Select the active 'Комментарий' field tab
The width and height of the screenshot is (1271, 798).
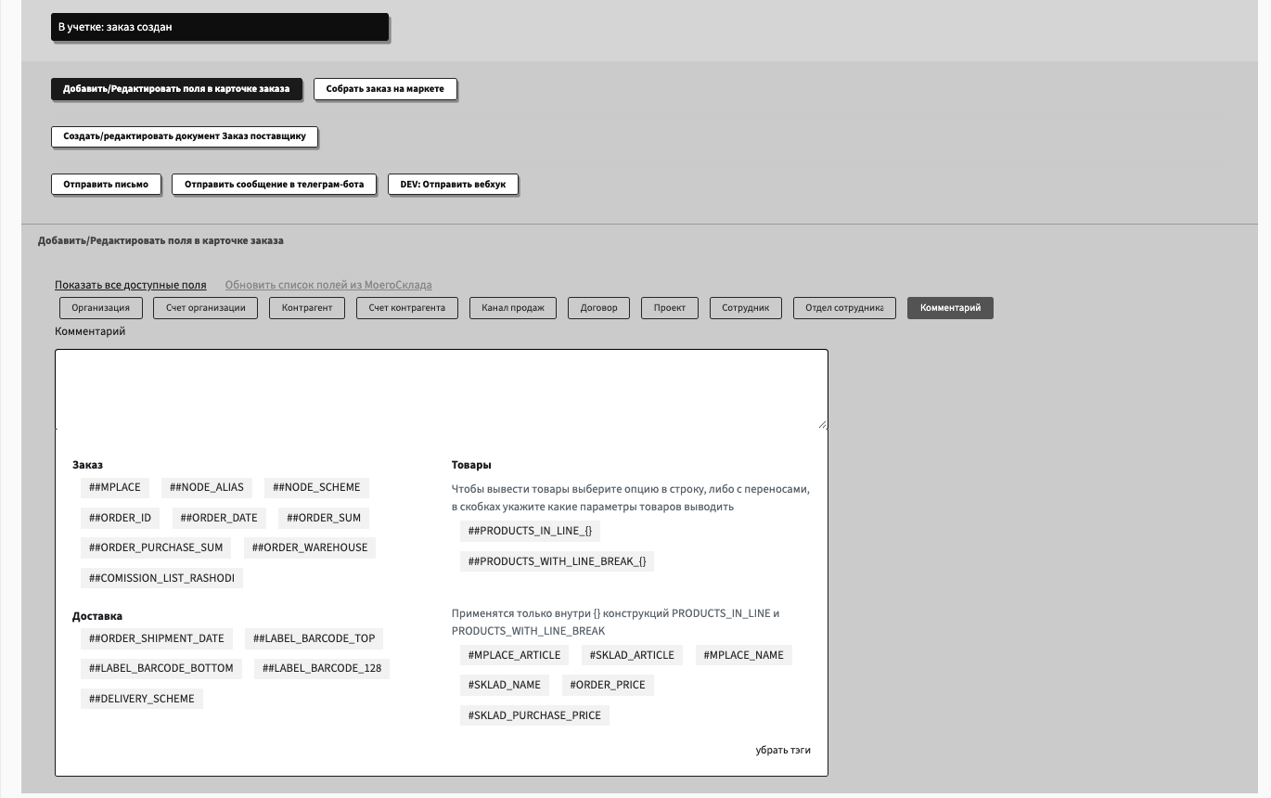(x=950, y=308)
